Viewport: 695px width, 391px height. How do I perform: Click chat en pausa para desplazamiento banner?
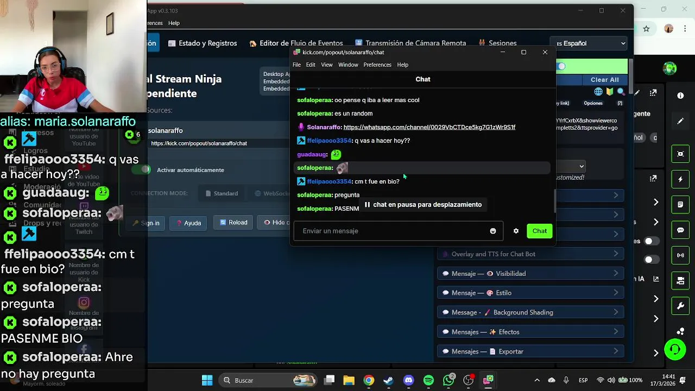click(x=422, y=205)
